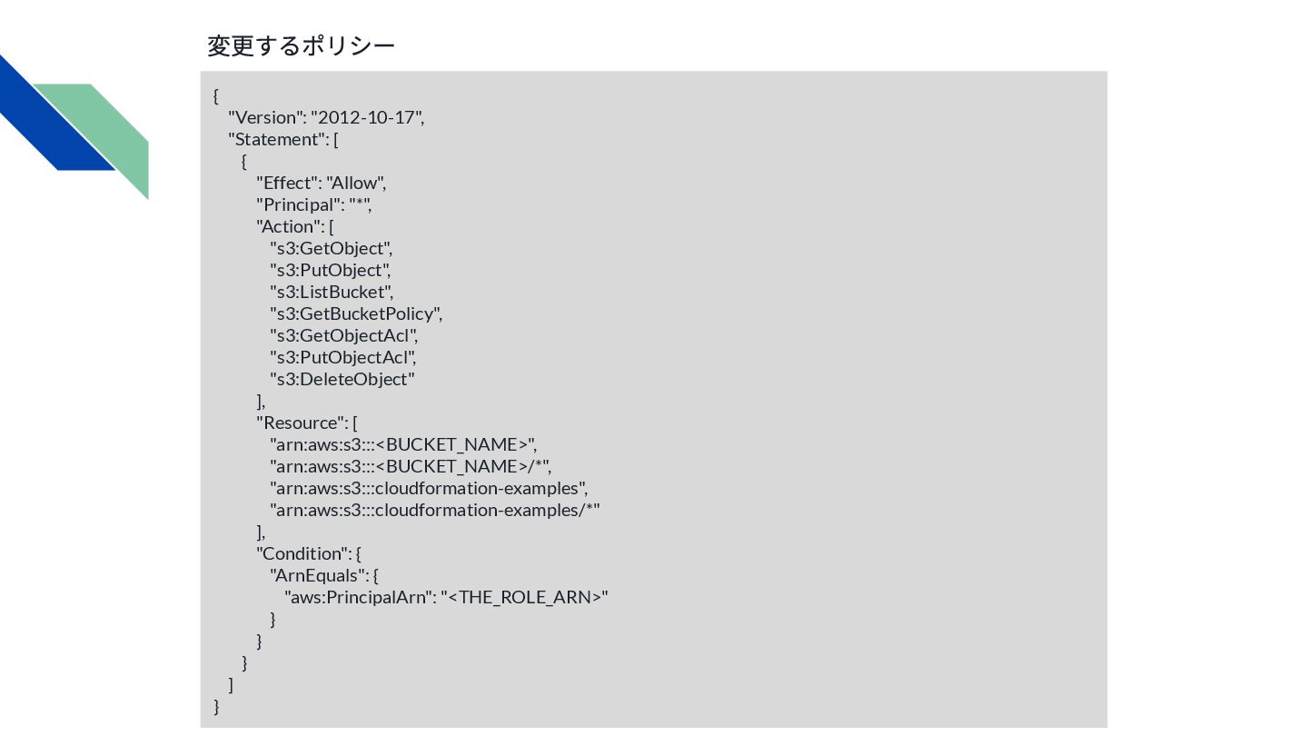Click the "Effect": "Allow" line
The width and height of the screenshot is (1308, 736).
(x=322, y=183)
